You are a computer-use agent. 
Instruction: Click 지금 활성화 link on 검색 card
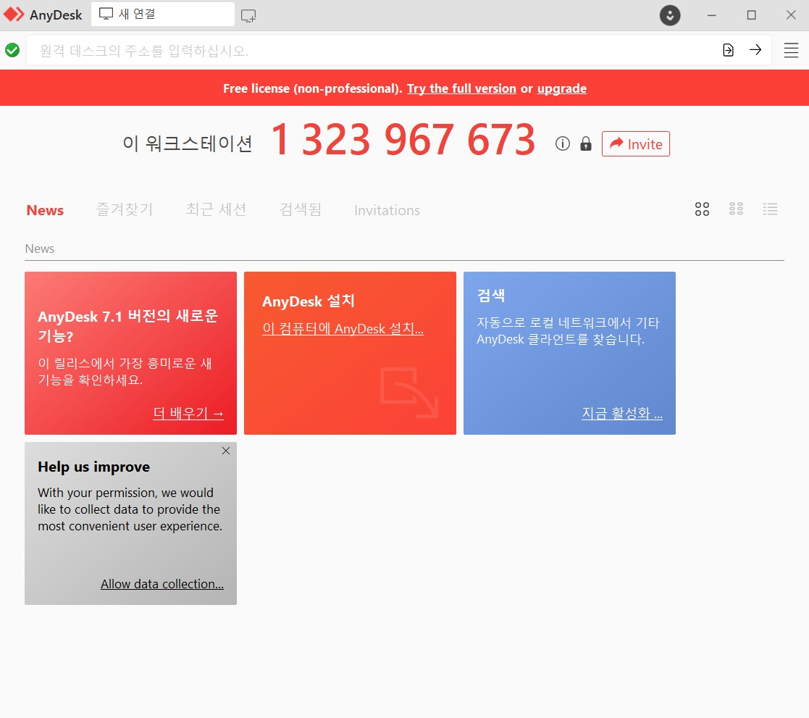point(622,413)
